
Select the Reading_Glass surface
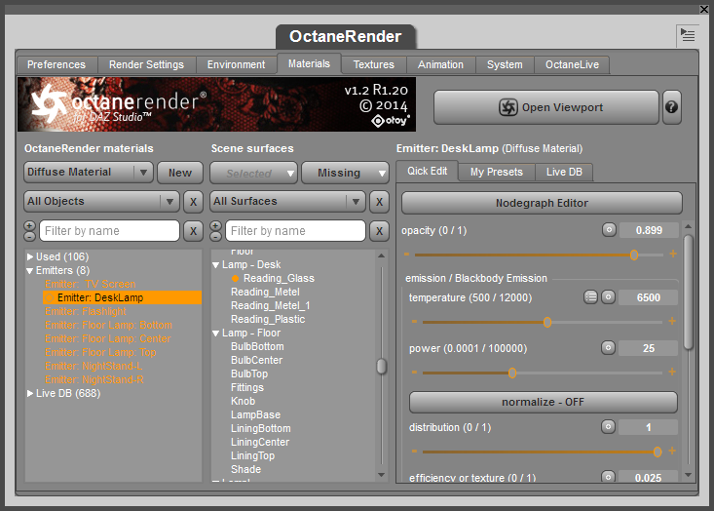(279, 278)
